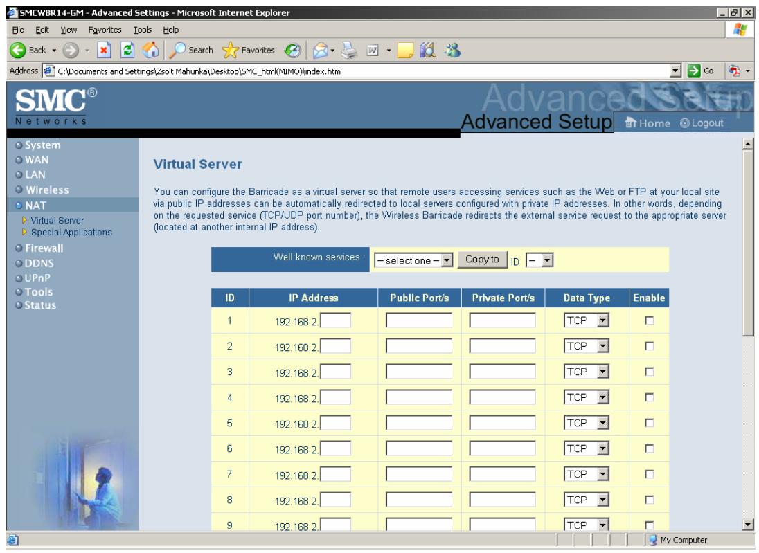
Task: Click the green Refresh page icon
Action: [127, 51]
